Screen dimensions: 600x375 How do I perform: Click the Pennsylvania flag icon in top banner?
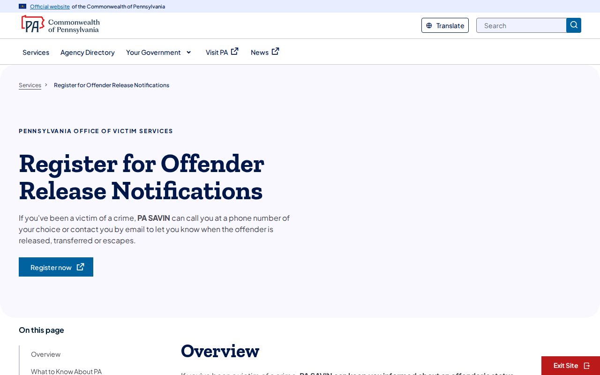22,7
